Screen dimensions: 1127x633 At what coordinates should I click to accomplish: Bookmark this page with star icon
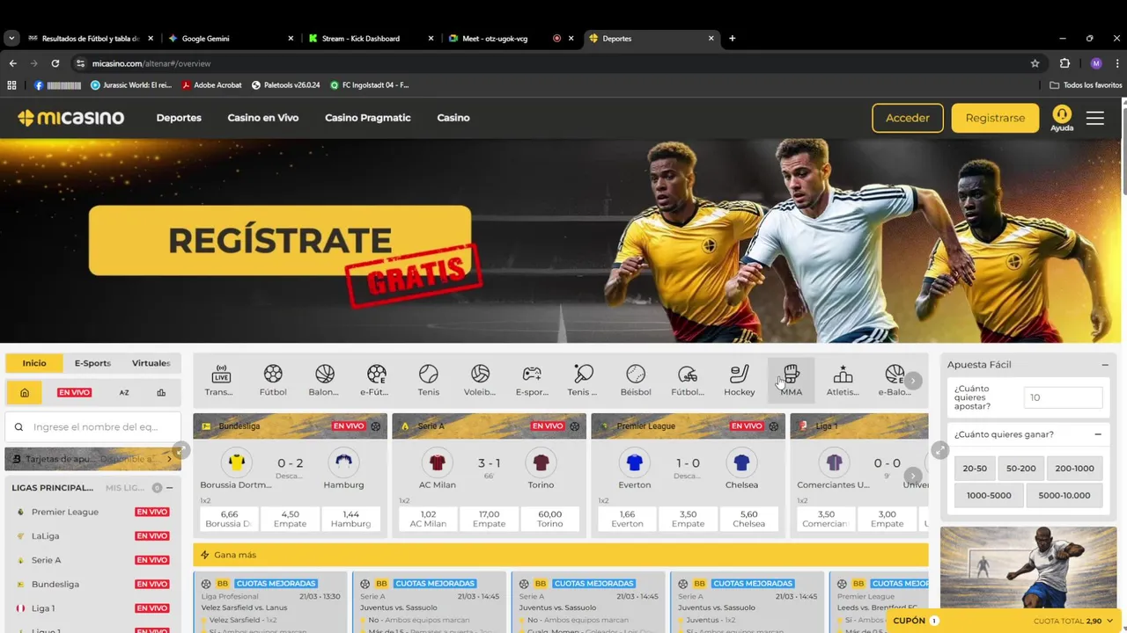(x=1035, y=63)
